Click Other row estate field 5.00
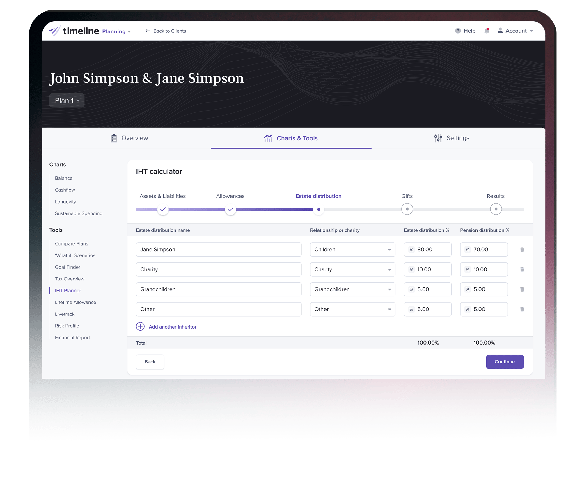The width and height of the screenshot is (582, 489). tap(427, 309)
